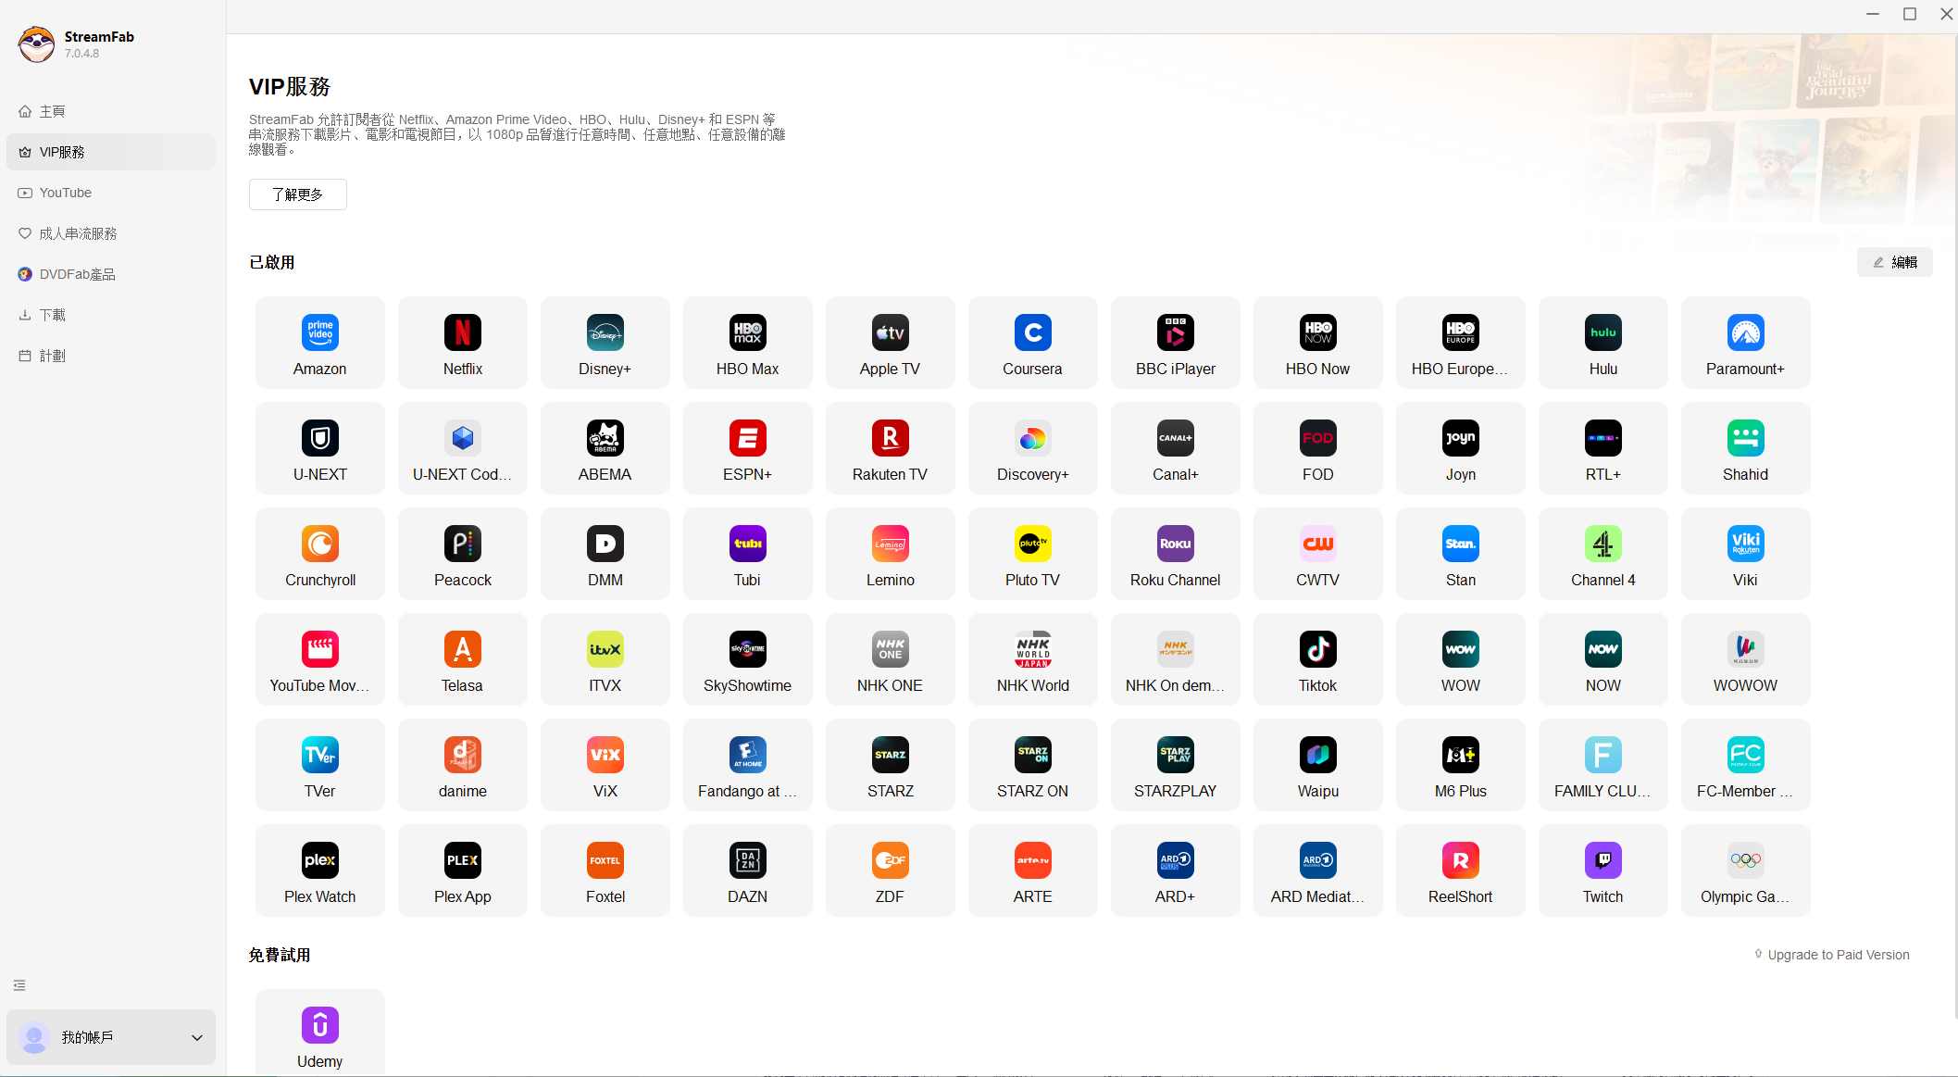Open the Disney+ service
Image resolution: width=1958 pixels, height=1077 pixels.
605,343
